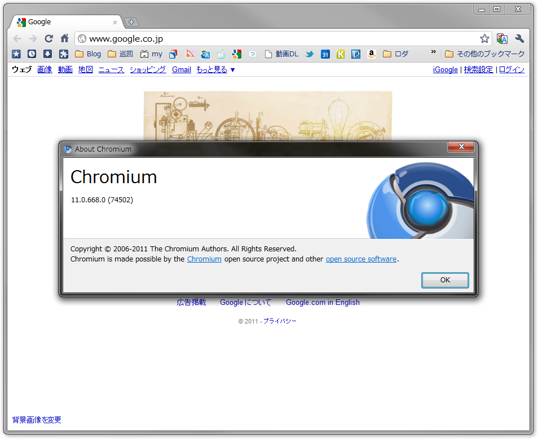Open the Google について link
Screen dimensions: 538x439
click(x=246, y=302)
